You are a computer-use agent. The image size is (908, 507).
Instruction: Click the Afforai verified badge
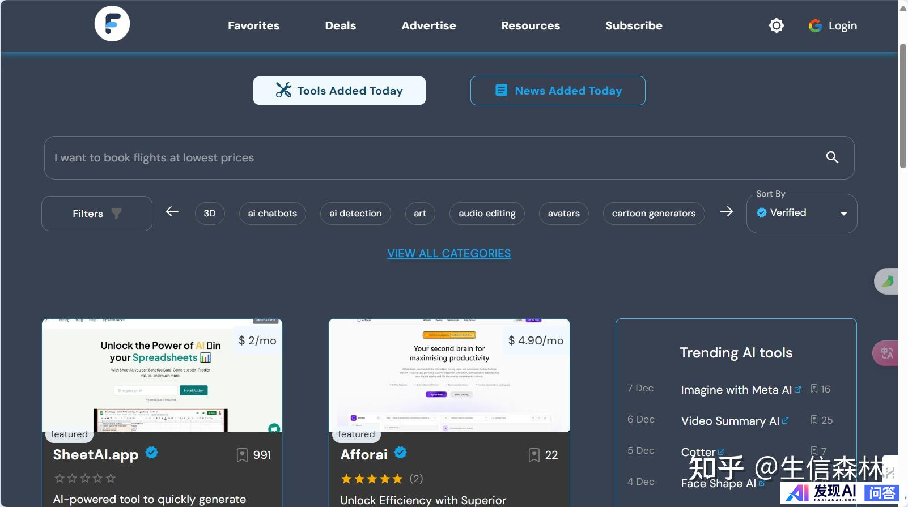pos(401,453)
